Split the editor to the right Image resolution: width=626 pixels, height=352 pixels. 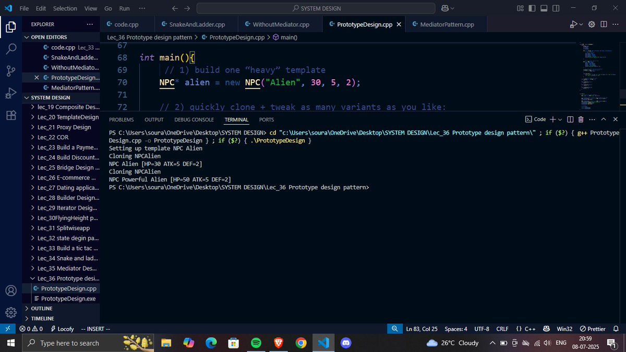click(x=604, y=25)
